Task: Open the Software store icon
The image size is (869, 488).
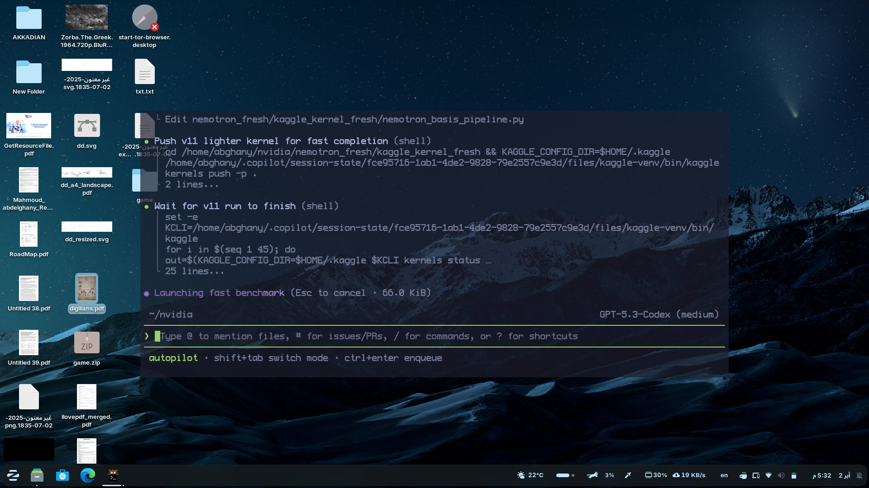Action: point(62,475)
